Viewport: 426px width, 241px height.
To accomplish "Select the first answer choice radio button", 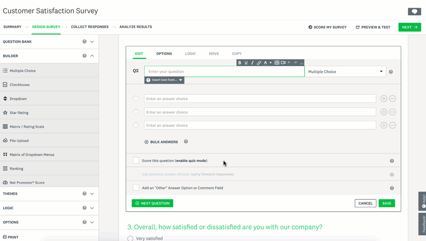I will (136, 99).
